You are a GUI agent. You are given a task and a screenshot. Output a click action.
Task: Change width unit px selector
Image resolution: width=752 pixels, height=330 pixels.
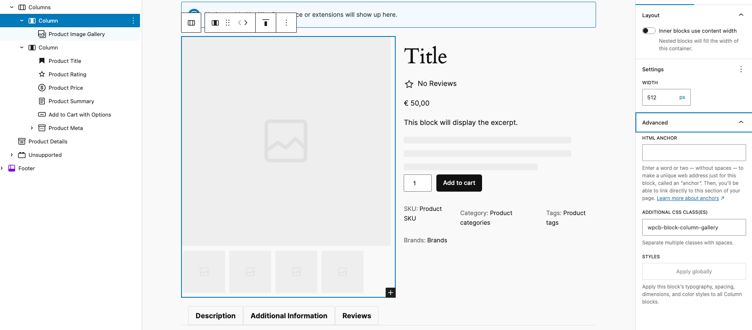tap(682, 97)
